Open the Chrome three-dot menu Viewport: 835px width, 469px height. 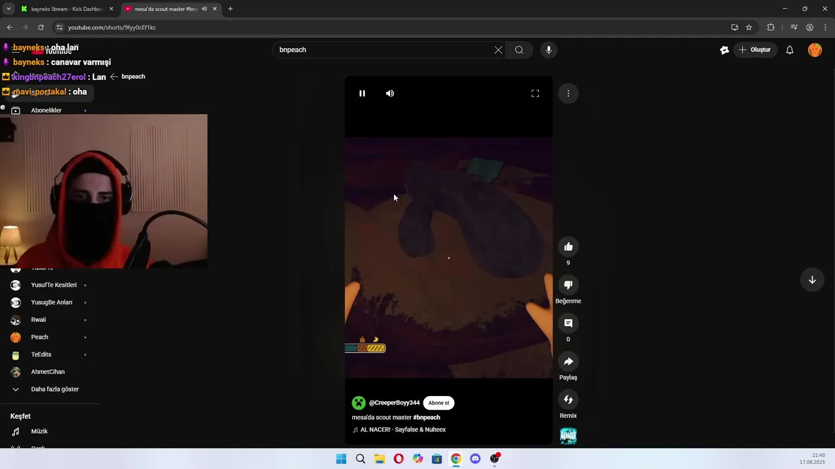point(825,27)
